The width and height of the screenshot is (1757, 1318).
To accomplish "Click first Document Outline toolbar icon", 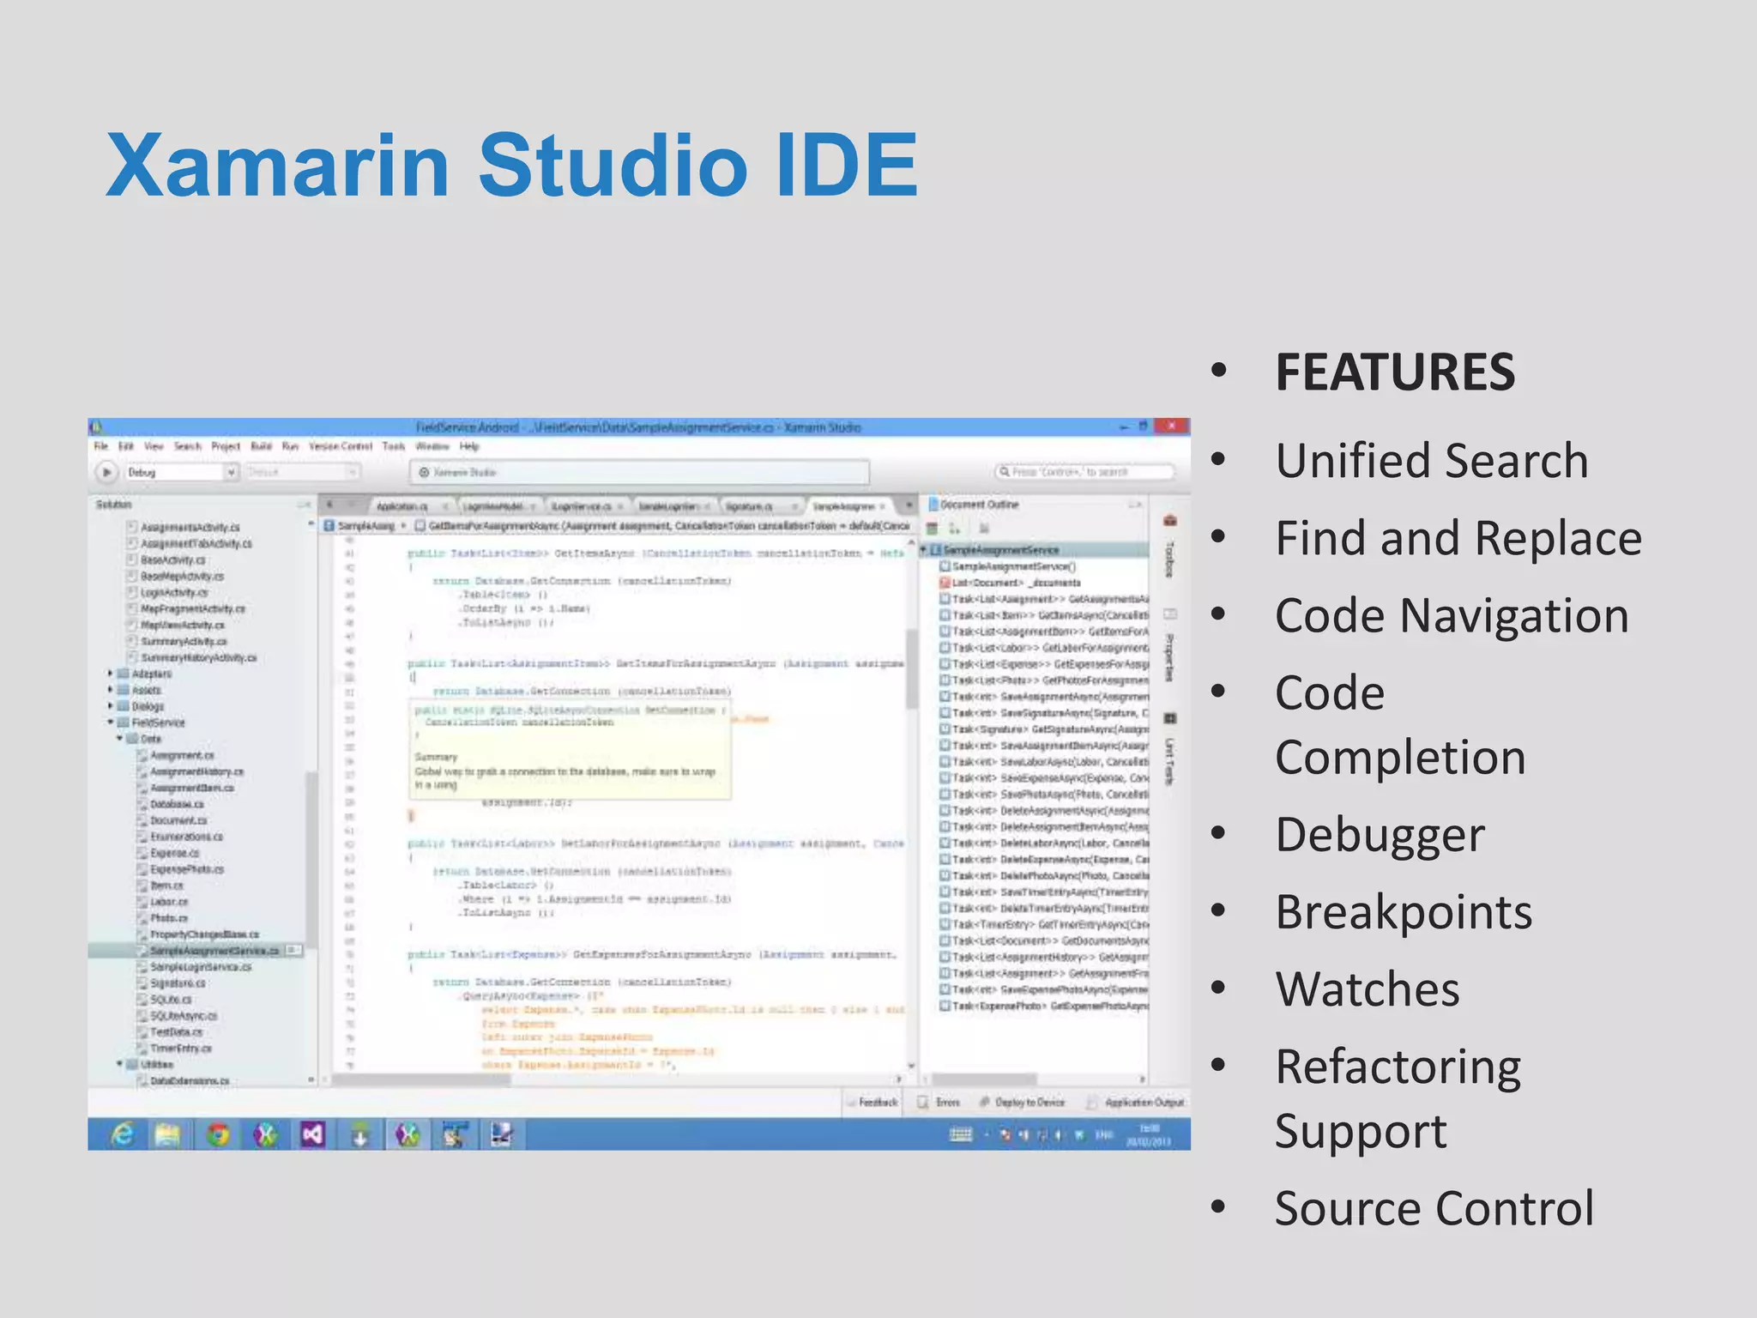I will 933,529.
